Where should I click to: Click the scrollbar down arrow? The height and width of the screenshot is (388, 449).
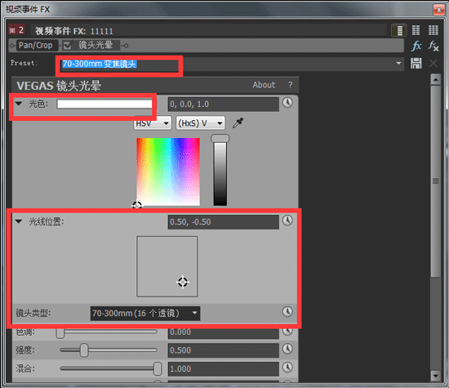tap(436, 376)
